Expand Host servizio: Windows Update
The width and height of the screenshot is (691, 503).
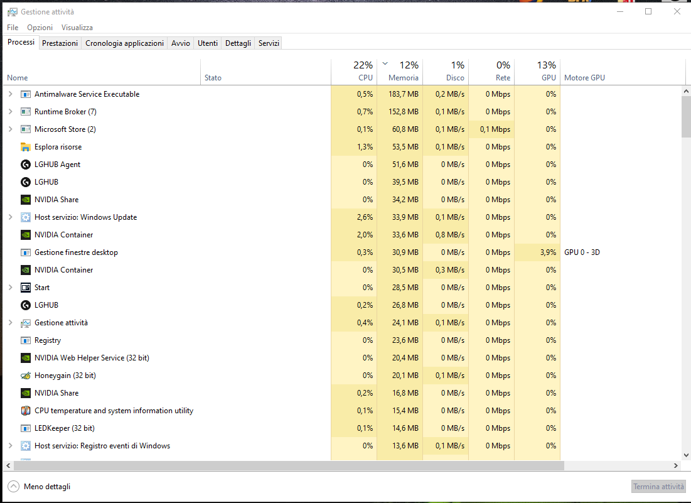[x=11, y=217]
